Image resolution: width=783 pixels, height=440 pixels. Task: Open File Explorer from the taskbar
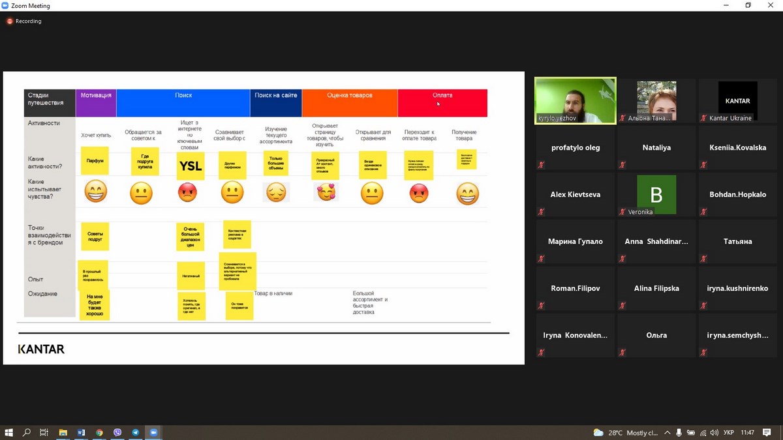[x=63, y=433]
